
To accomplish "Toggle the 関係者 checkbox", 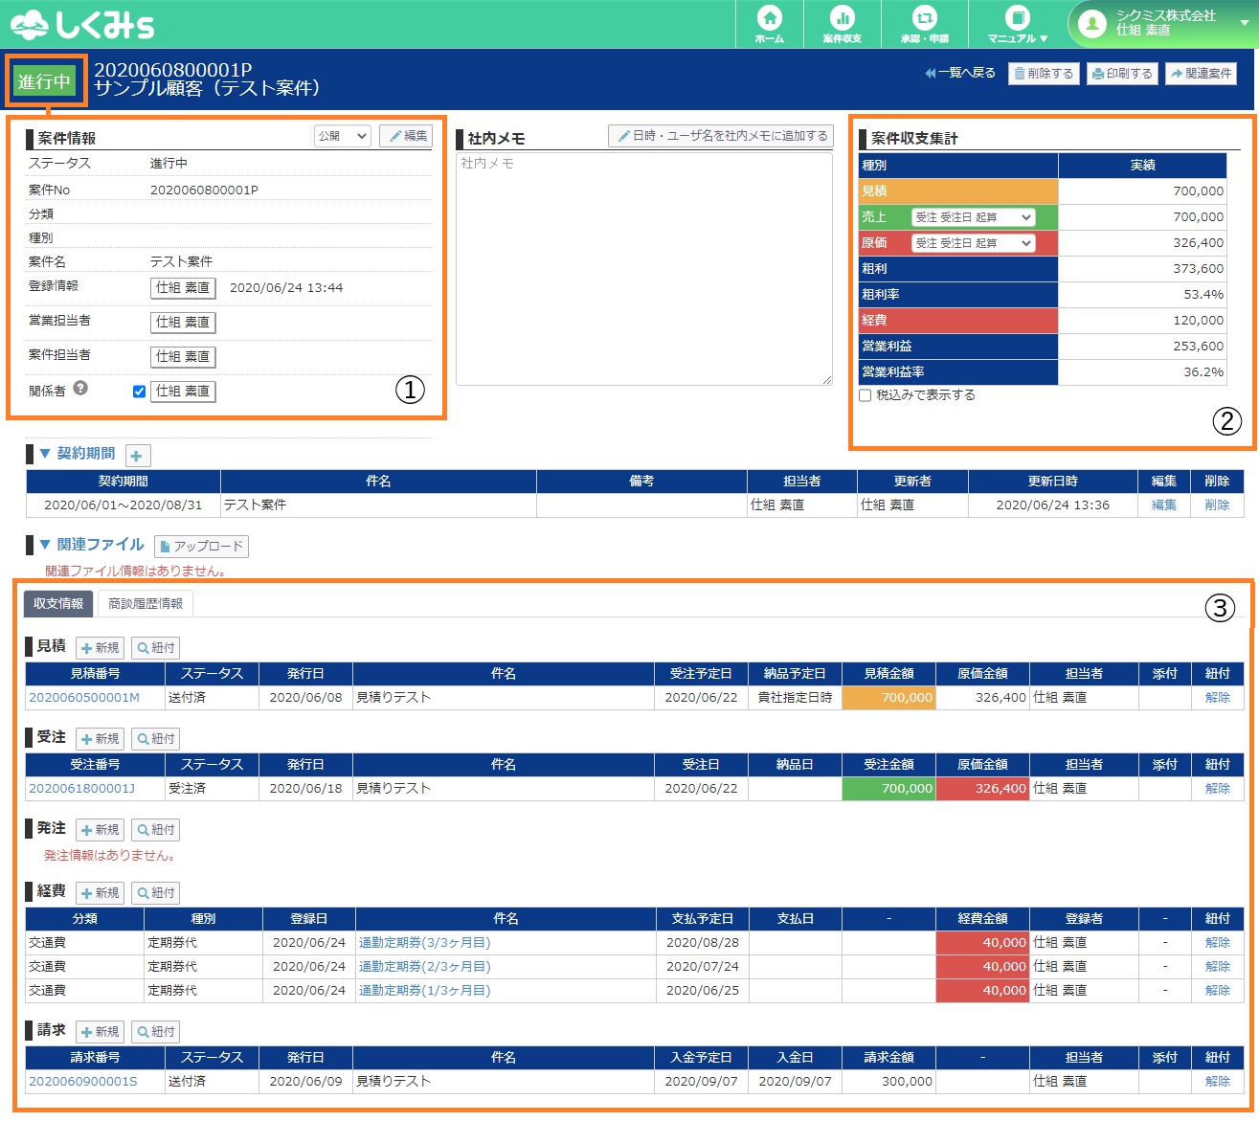I will click(x=139, y=392).
